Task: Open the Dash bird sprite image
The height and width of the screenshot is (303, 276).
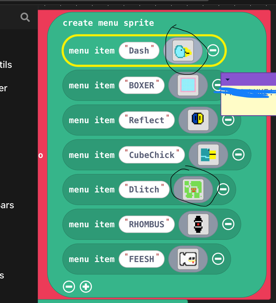Action: coord(183,51)
